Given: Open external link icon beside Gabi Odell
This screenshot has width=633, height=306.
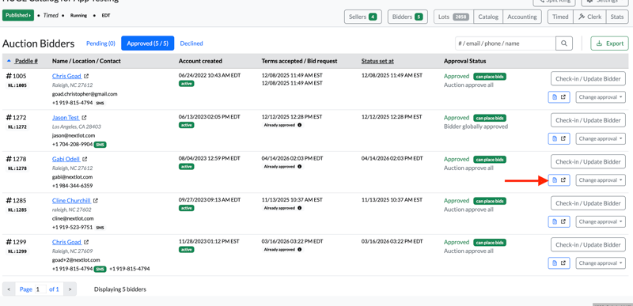Looking at the screenshot, I should [85, 159].
